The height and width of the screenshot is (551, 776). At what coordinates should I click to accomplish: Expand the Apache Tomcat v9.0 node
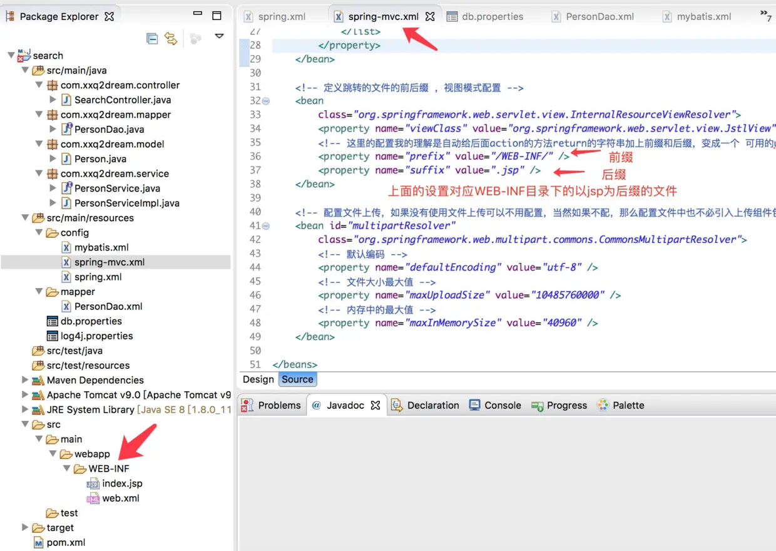pyautogui.click(x=24, y=394)
